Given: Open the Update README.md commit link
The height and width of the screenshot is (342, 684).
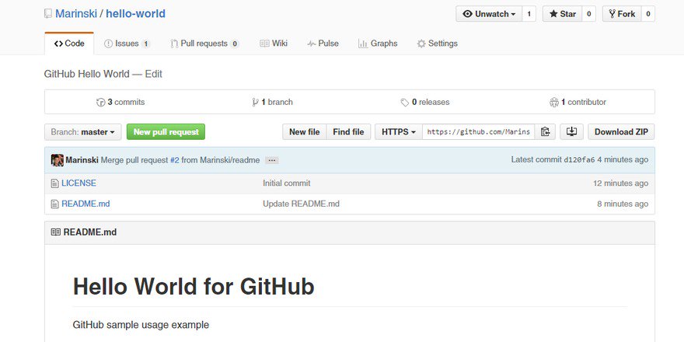Looking at the screenshot, I should [301, 204].
